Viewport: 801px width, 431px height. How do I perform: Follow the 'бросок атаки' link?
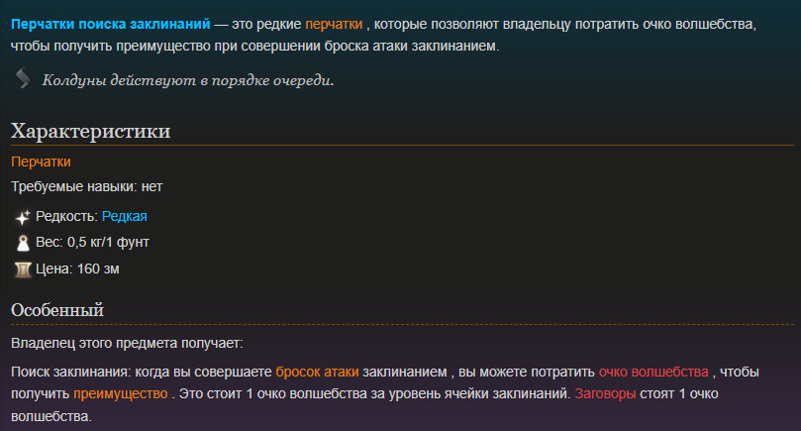click(317, 372)
